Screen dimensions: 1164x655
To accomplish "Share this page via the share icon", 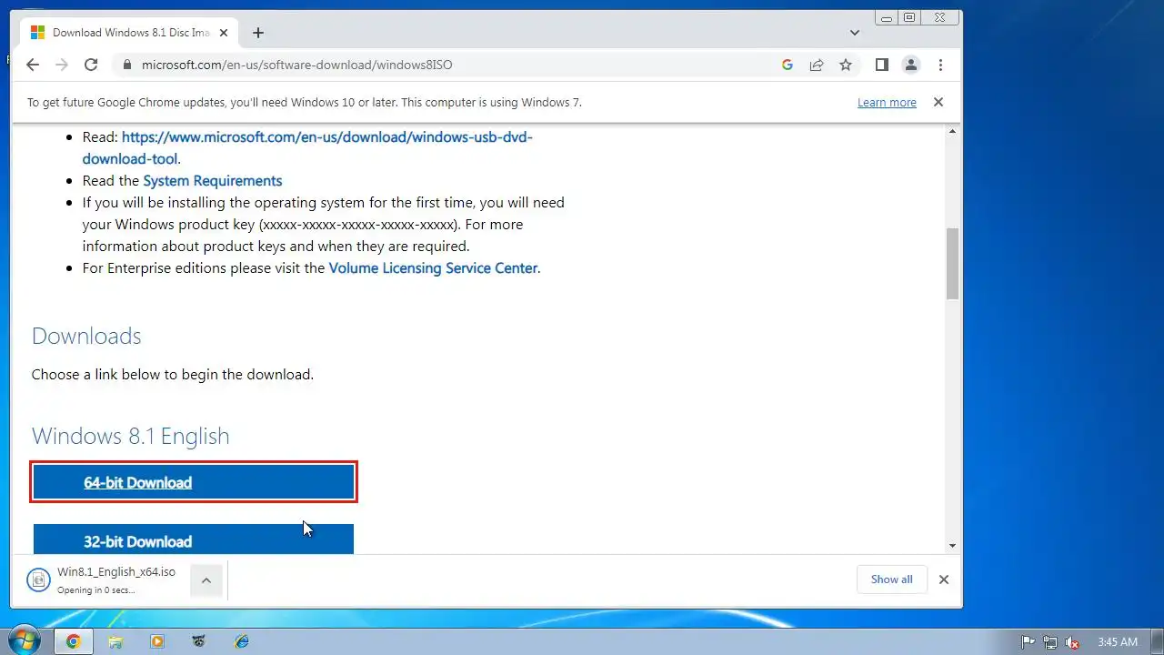I will pos(817,65).
